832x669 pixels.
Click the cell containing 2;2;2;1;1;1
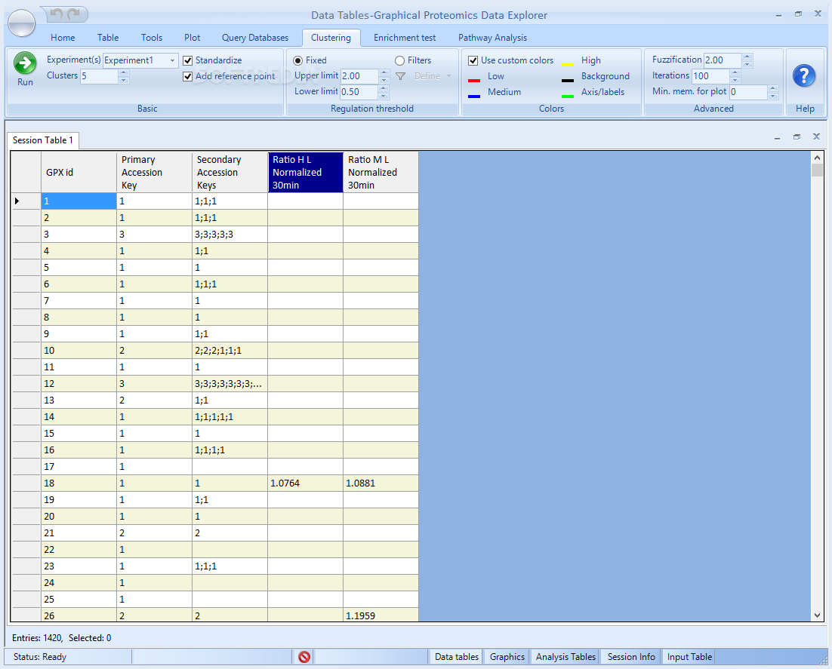coord(230,351)
